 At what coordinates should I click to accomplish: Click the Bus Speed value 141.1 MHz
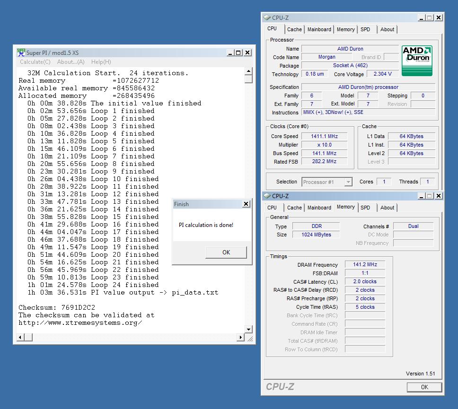click(324, 153)
